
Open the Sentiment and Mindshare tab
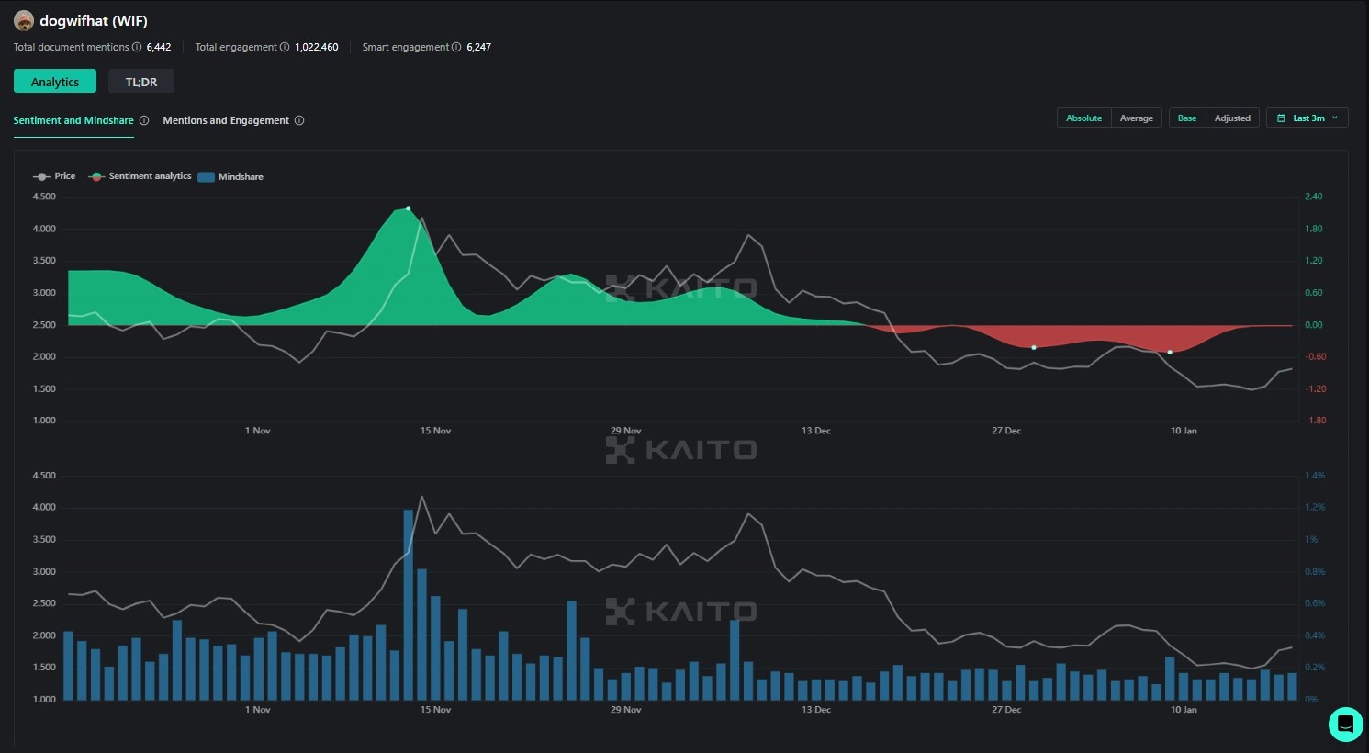click(73, 120)
